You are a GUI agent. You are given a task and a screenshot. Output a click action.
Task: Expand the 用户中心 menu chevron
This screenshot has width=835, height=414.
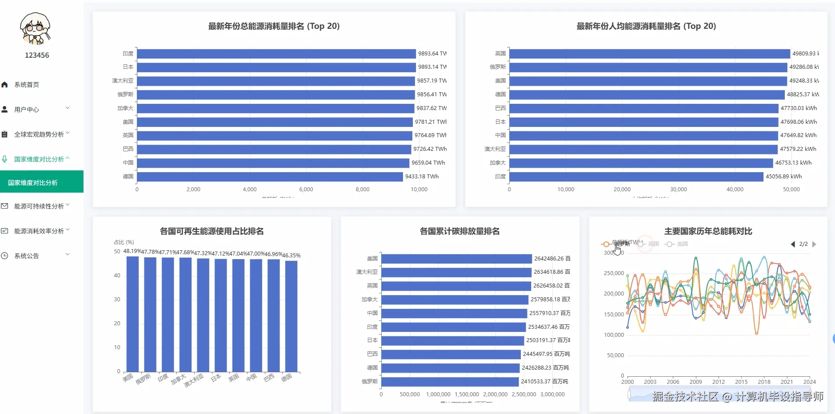(x=68, y=107)
